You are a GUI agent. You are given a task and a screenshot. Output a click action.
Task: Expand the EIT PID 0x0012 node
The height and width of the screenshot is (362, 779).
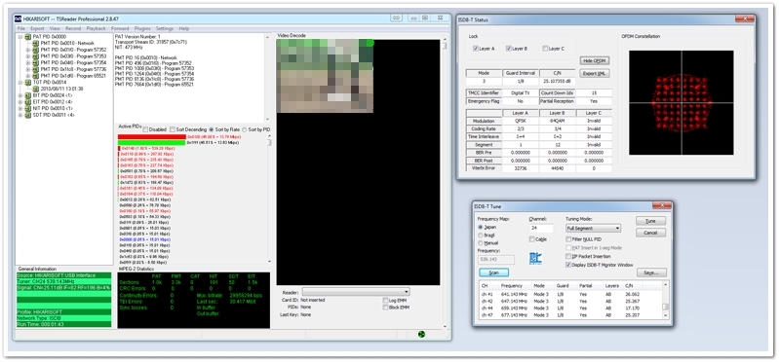[20, 101]
